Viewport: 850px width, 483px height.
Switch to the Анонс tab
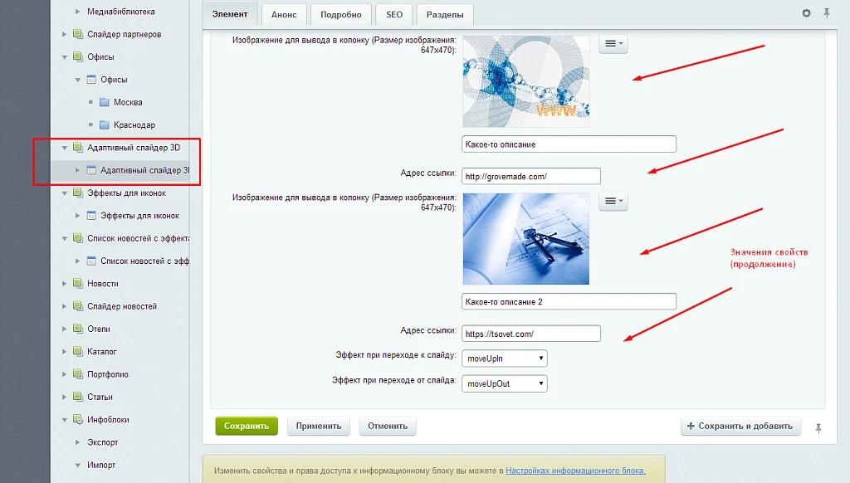click(x=284, y=15)
